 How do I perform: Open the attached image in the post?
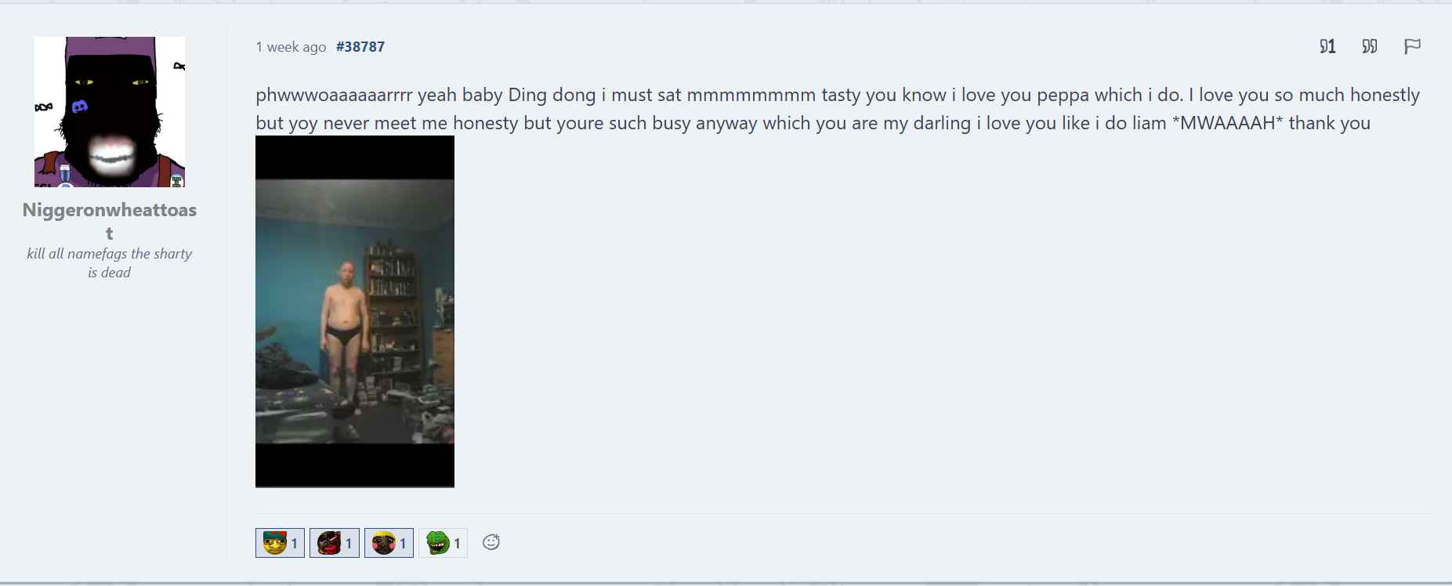click(x=355, y=312)
